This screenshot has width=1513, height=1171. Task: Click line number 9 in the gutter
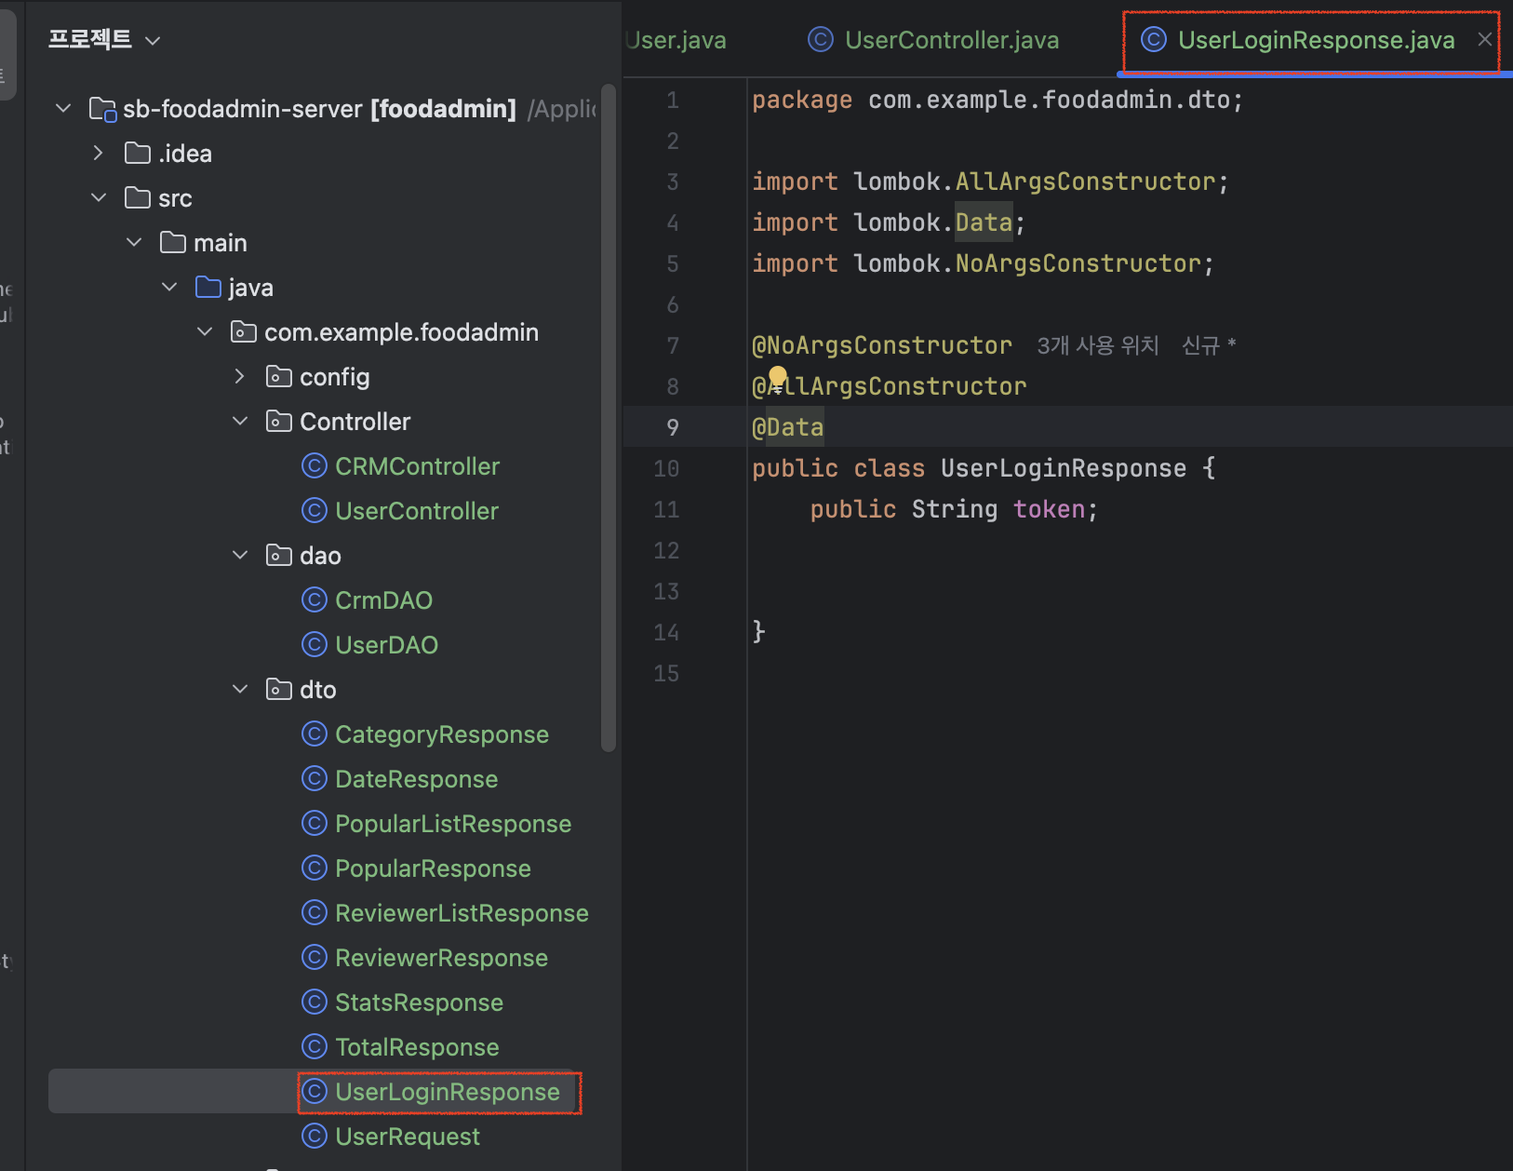coord(673,427)
